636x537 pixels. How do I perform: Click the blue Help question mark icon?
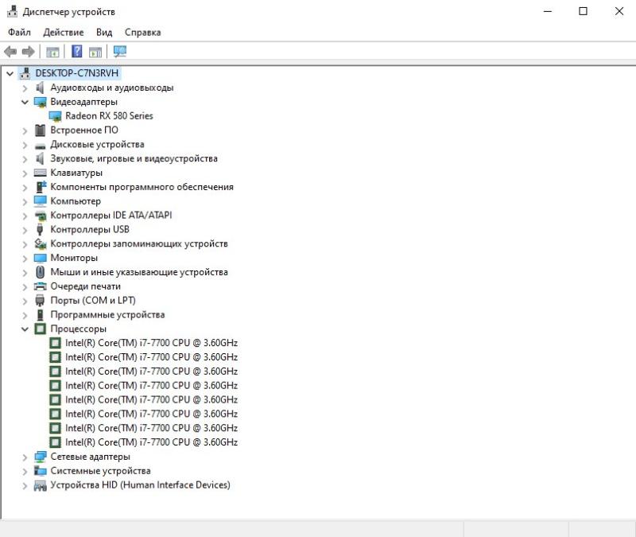coord(76,52)
